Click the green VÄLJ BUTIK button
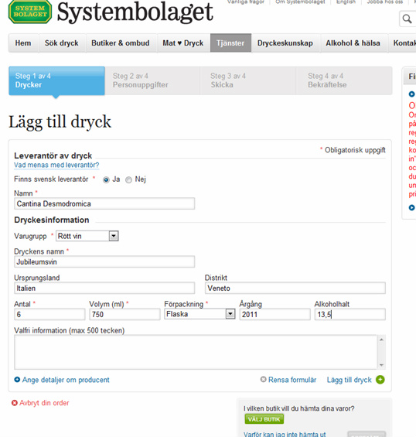Viewport: 416px width, 437px height. click(x=264, y=419)
